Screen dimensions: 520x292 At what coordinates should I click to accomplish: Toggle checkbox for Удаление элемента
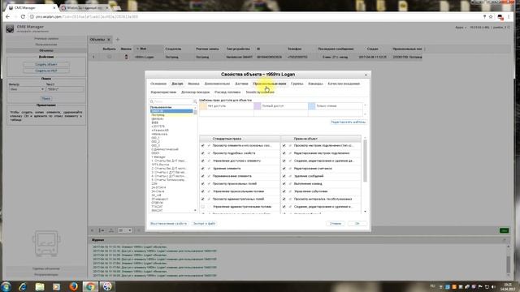tap(202, 169)
